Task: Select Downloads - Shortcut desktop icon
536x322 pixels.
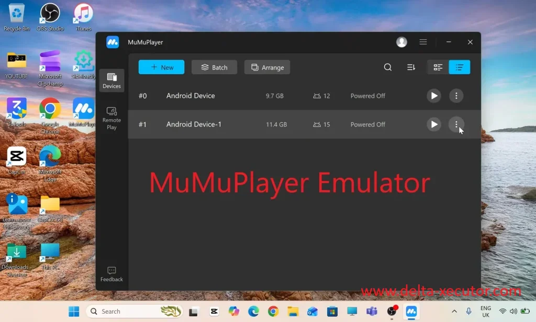Action: pos(16,259)
